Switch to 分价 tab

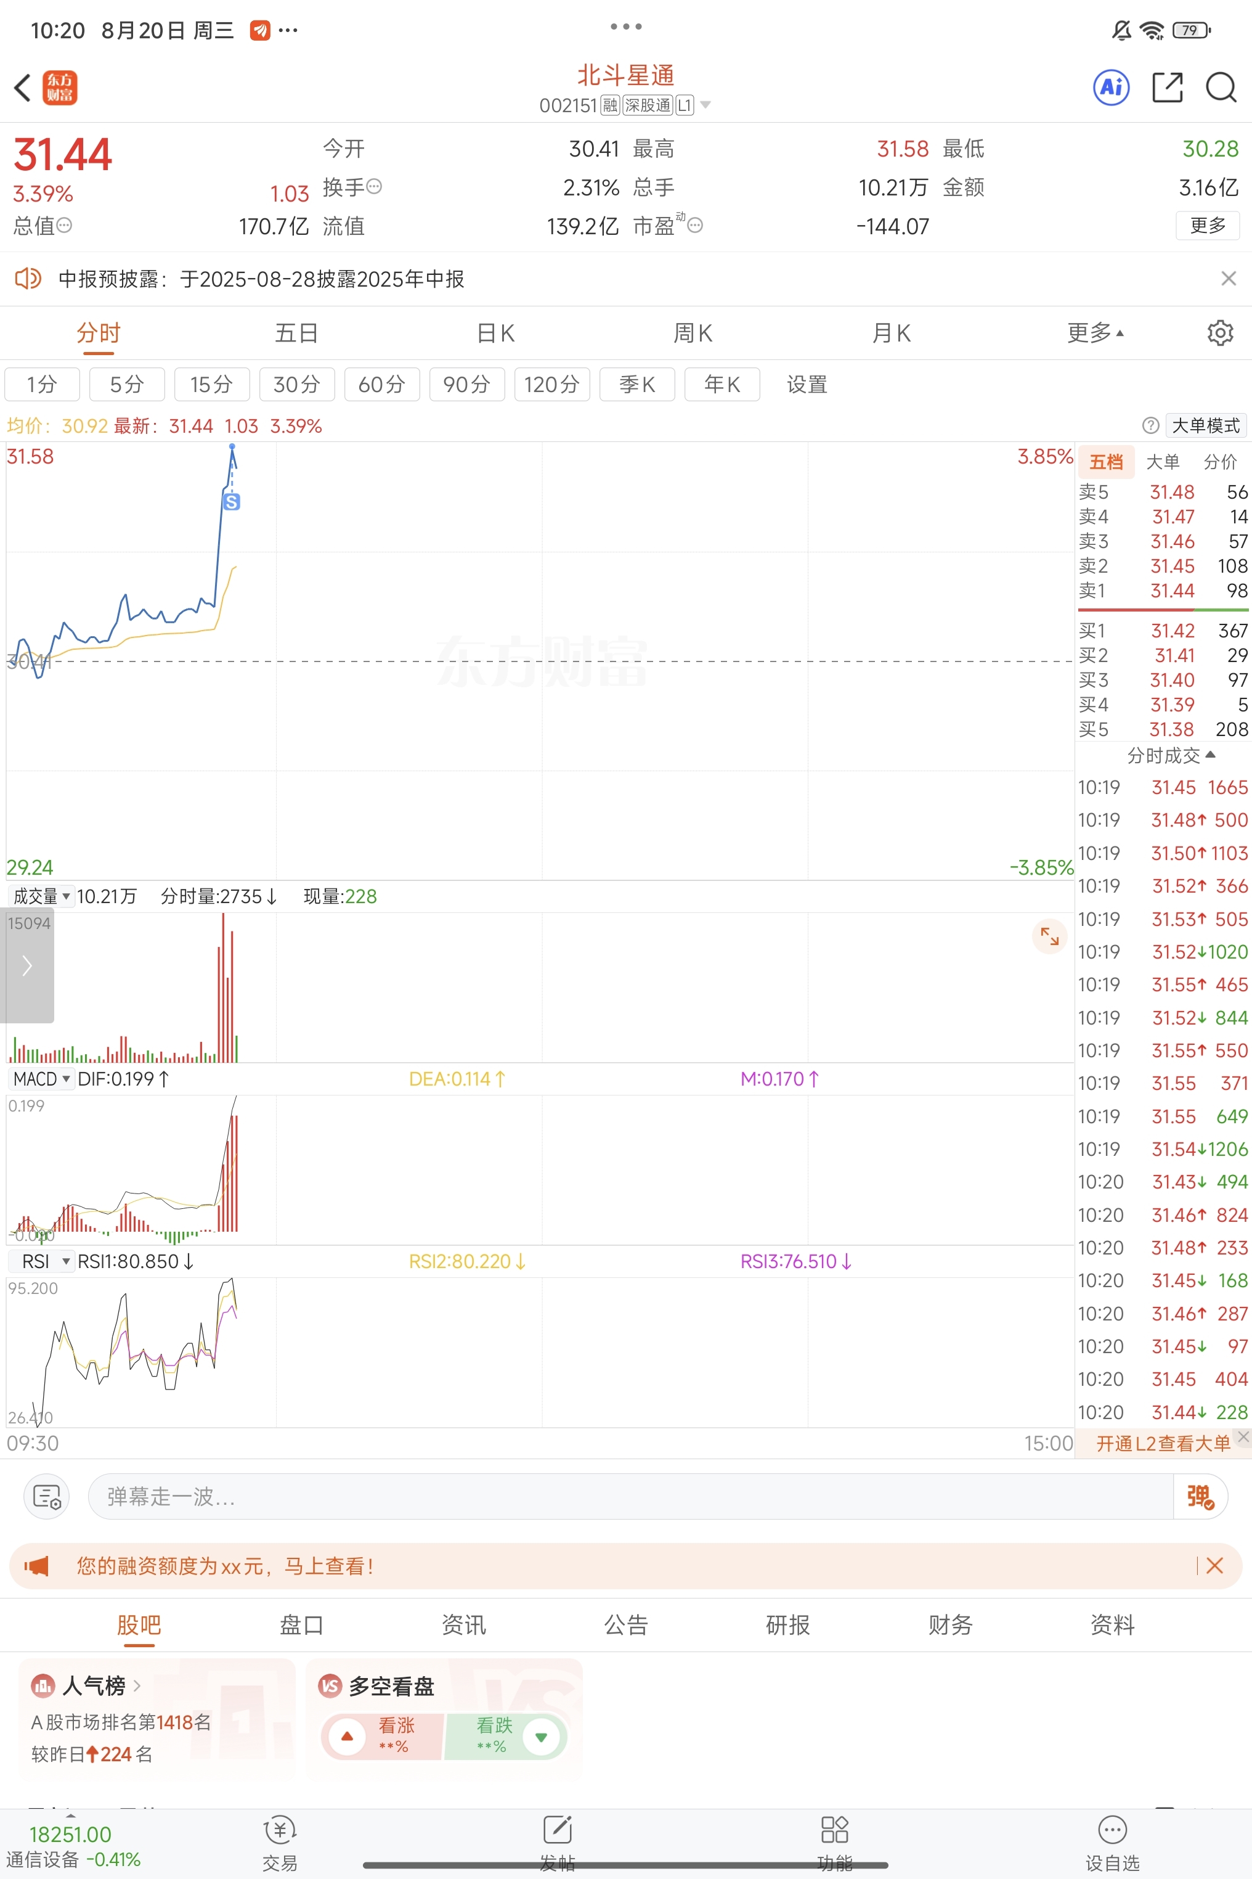click(1220, 461)
